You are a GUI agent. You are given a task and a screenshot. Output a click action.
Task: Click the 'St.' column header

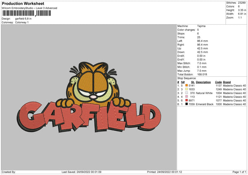click(x=193, y=82)
